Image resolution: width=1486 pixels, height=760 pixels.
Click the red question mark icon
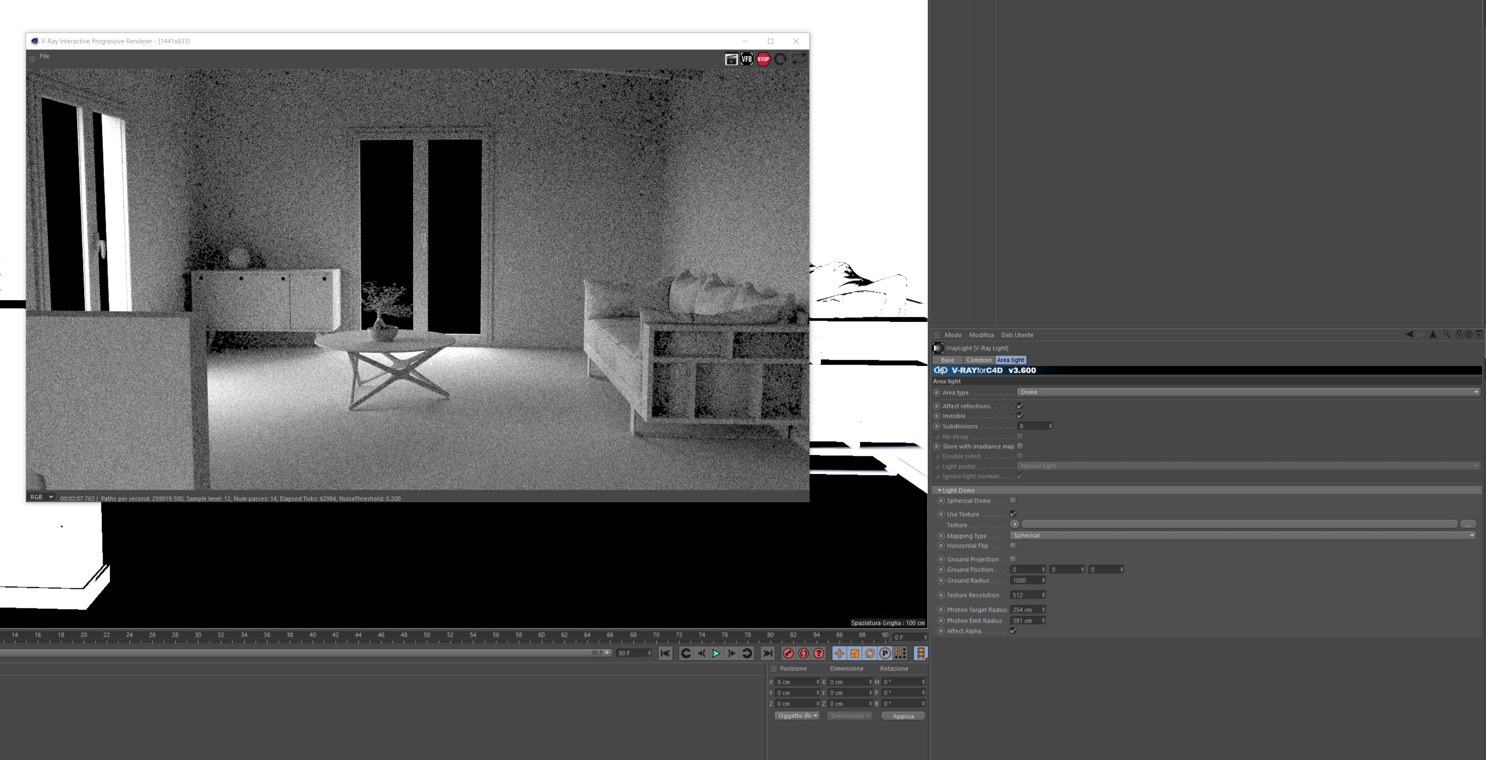818,654
